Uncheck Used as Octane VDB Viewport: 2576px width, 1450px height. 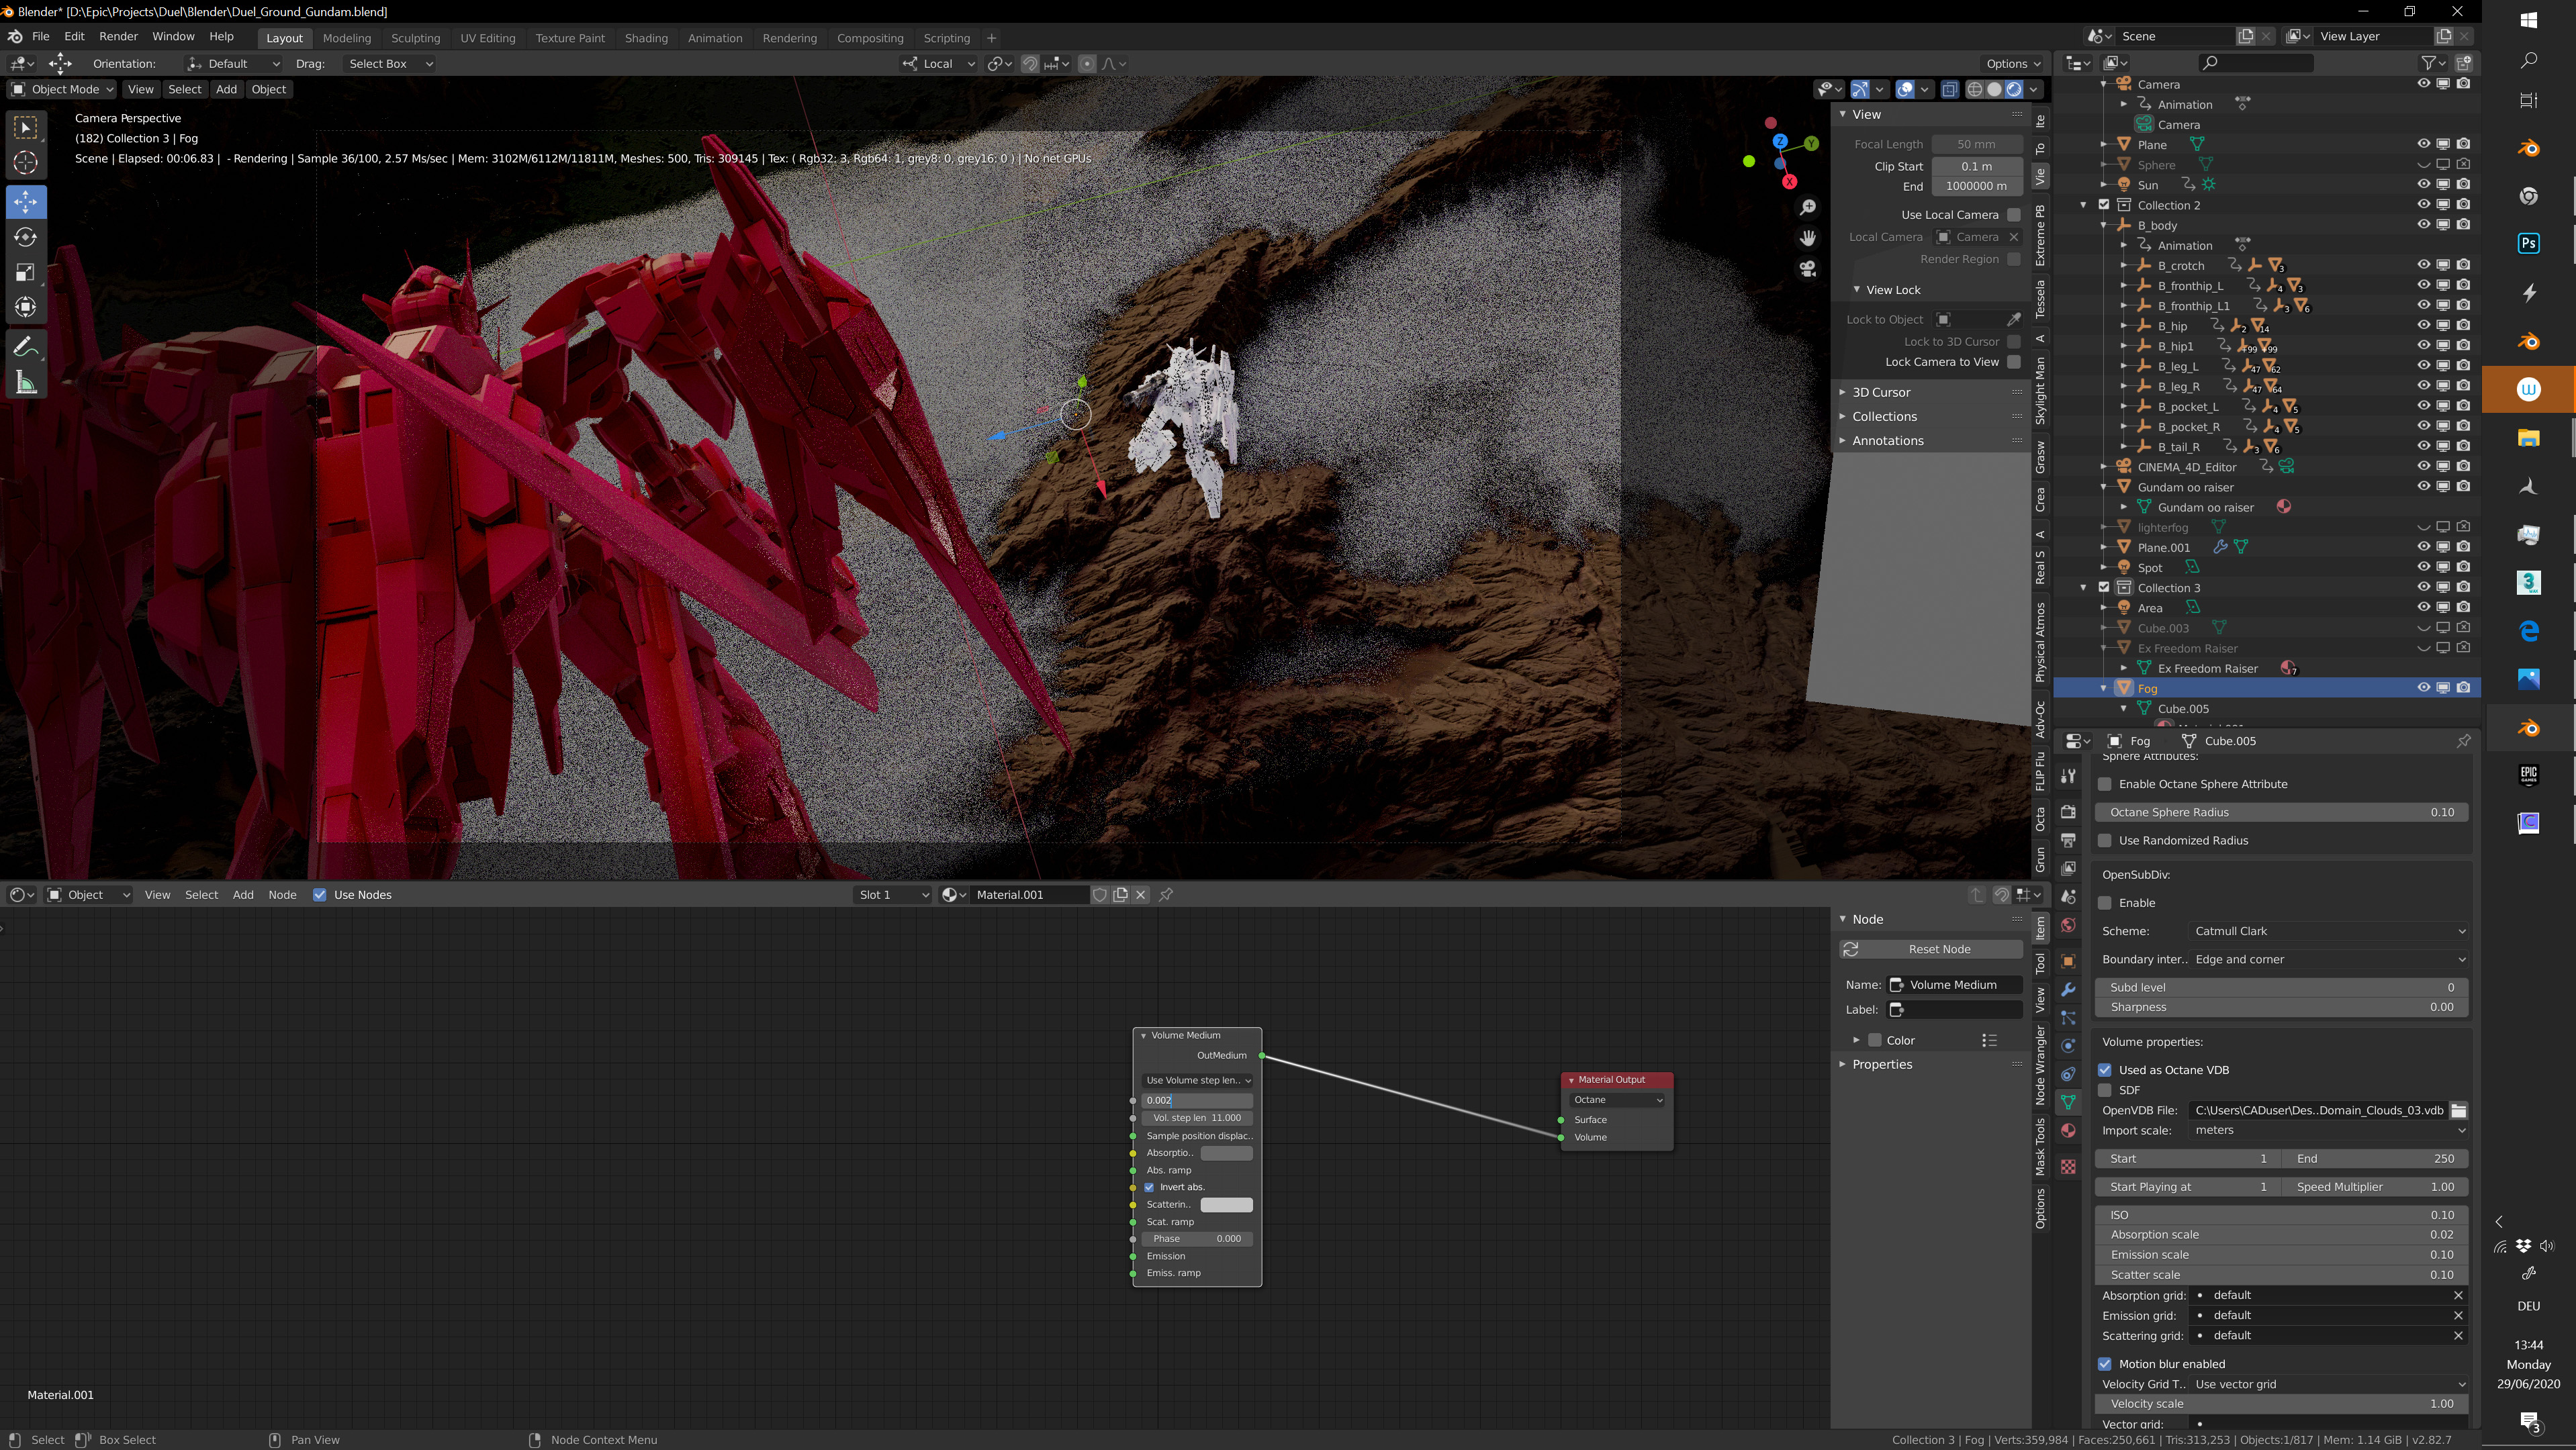(2105, 1069)
